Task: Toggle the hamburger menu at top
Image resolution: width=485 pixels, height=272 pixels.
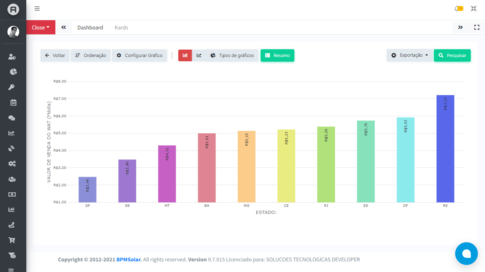Action: [37, 9]
